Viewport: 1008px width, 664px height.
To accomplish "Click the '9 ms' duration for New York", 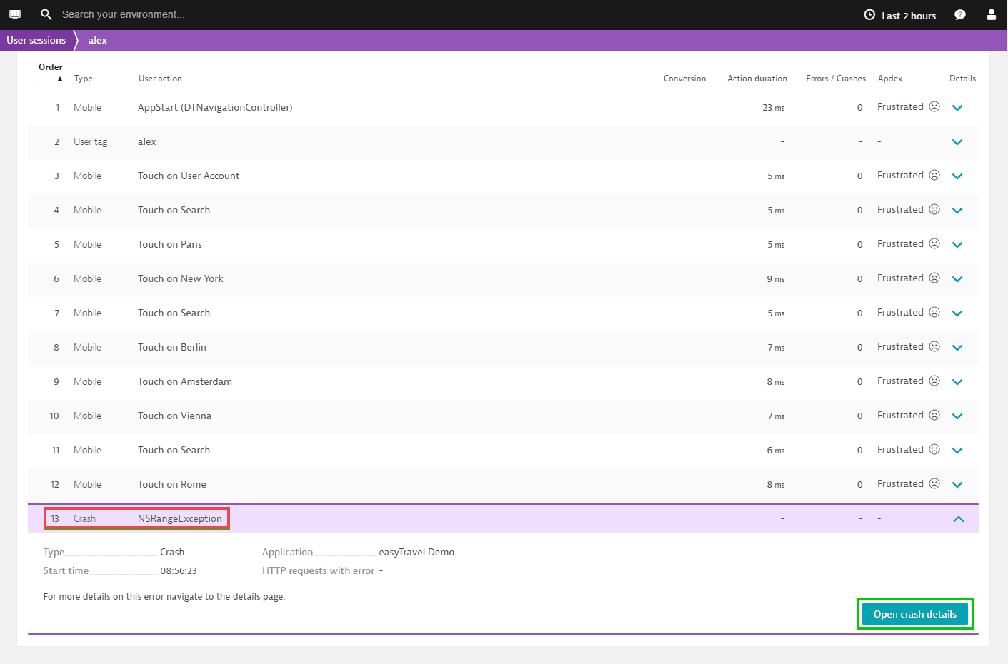I will [776, 279].
